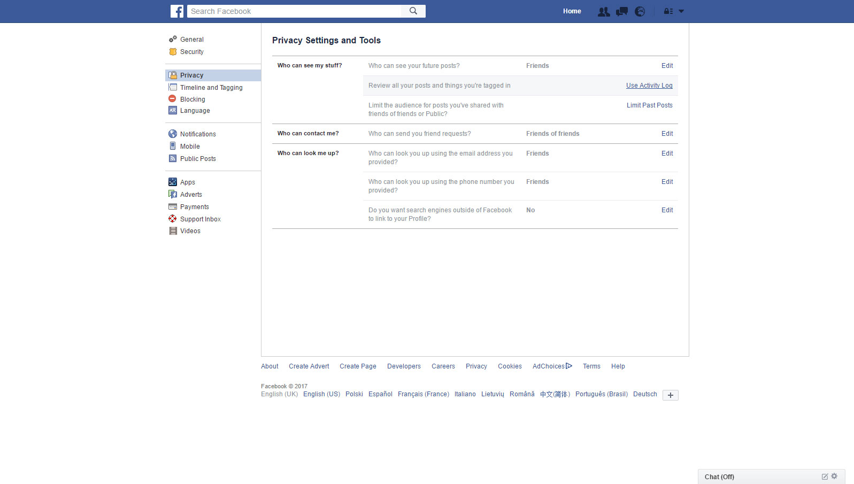Open Security settings section
The image size is (854, 484).
[192, 52]
